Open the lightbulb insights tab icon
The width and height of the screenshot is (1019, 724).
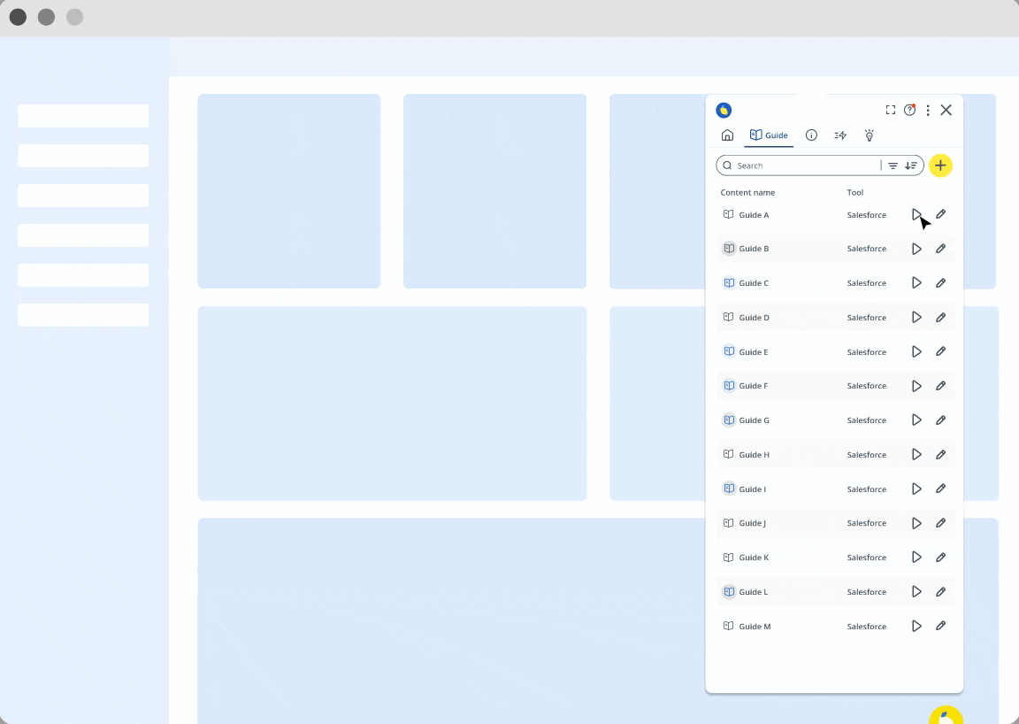[869, 135]
